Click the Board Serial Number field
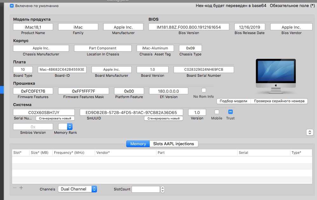Screen dimensions: 317x200 204,69
